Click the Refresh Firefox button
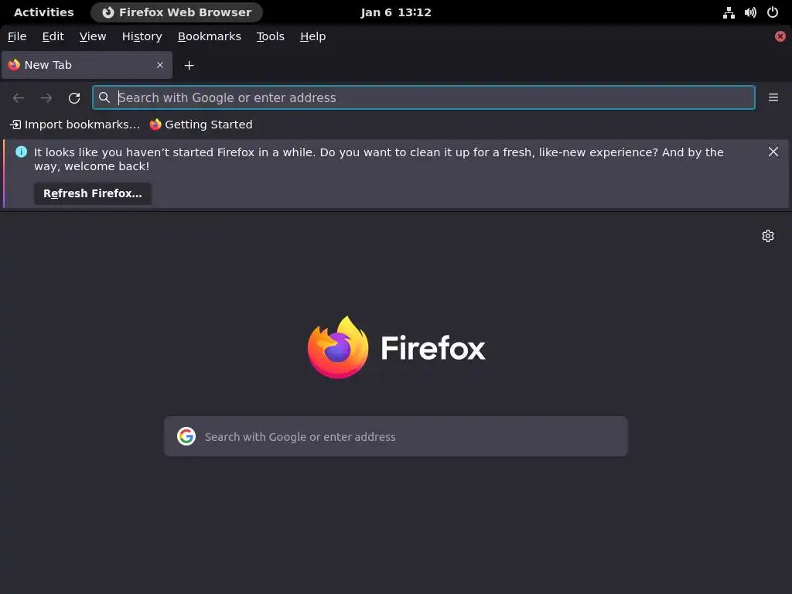Screen dimensions: 792x594 pos(93,193)
